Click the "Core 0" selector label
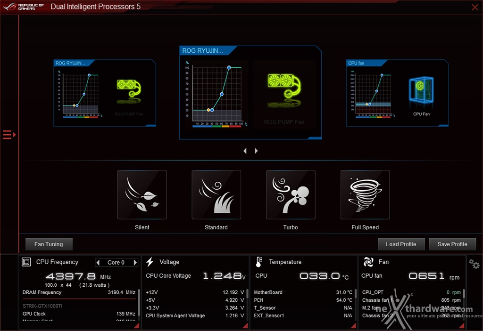 coord(116,262)
